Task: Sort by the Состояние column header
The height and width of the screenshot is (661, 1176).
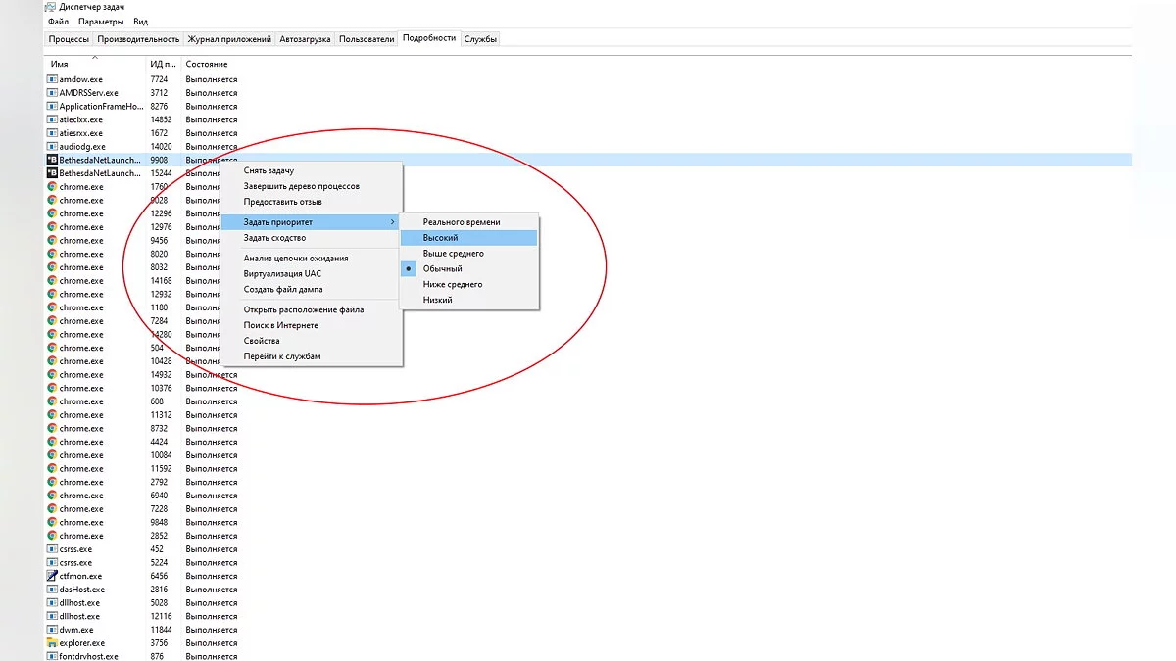Action: click(x=207, y=64)
